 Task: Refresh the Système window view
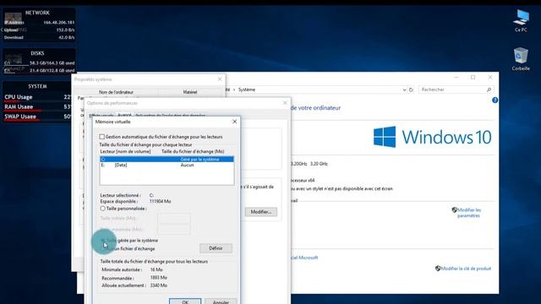411,90
